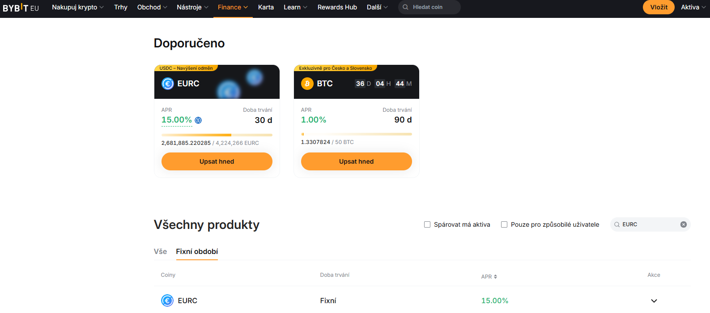Click the Bybit EU logo
The image size is (710, 313).
coord(21,8)
